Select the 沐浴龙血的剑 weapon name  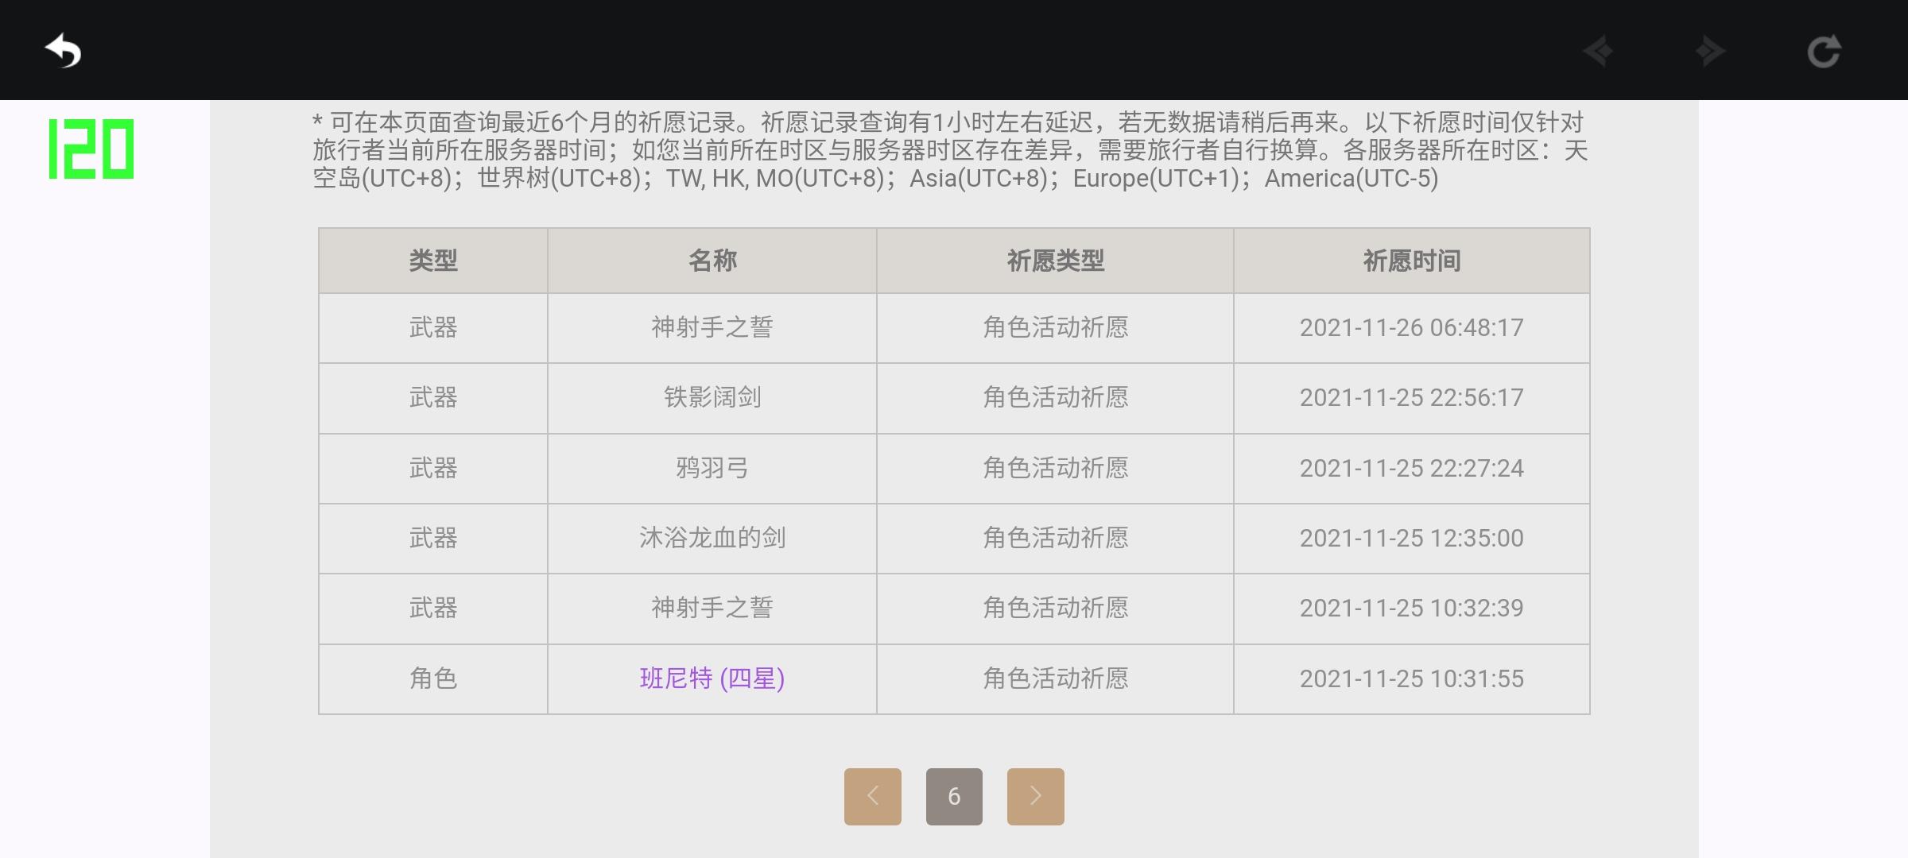712,538
